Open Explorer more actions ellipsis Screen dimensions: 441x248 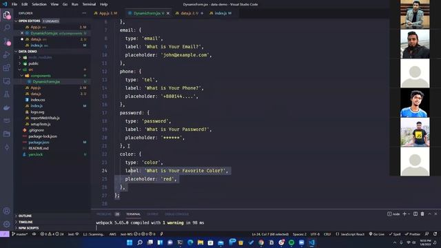pyautogui.click(x=84, y=13)
